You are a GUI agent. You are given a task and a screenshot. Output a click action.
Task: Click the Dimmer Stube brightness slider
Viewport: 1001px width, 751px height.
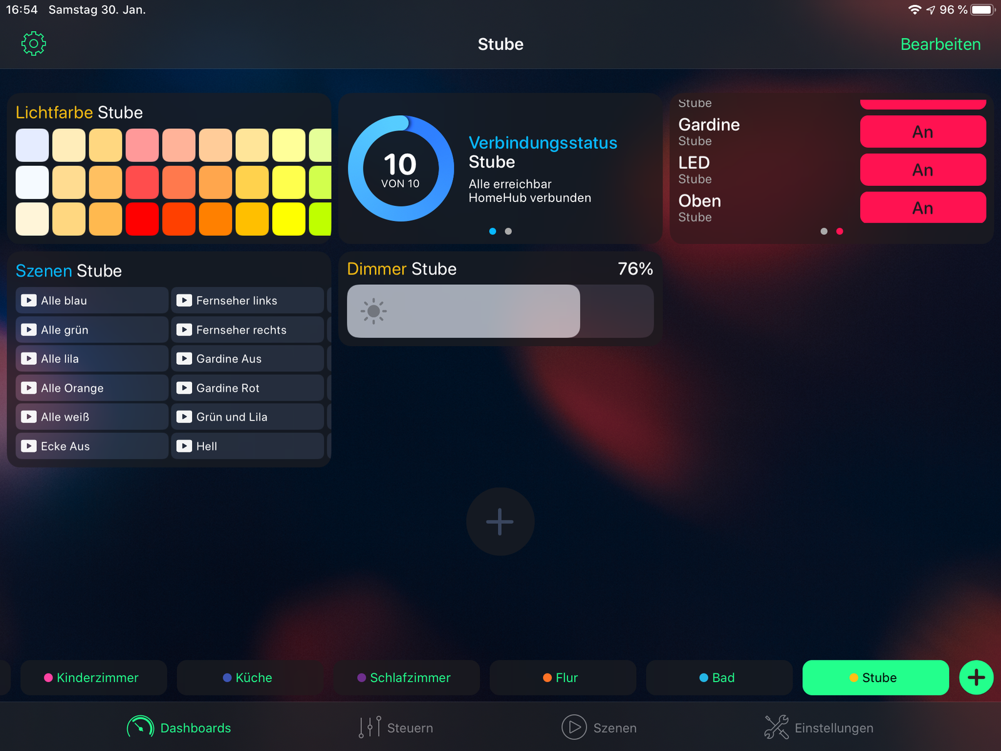coord(500,311)
